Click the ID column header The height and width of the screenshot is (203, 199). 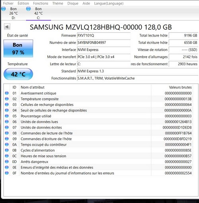(14, 87)
